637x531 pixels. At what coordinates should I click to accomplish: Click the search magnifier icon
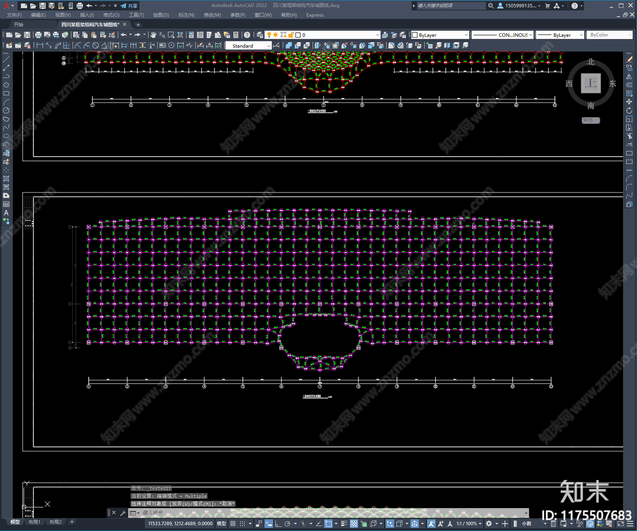[491, 6]
